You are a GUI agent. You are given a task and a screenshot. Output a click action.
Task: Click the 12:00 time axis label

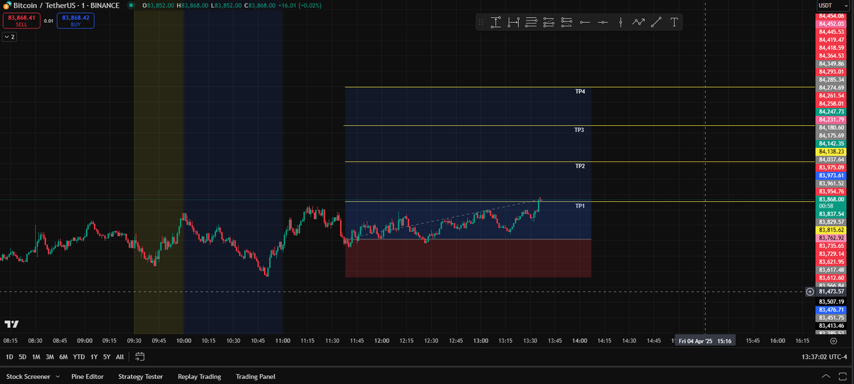381,341
